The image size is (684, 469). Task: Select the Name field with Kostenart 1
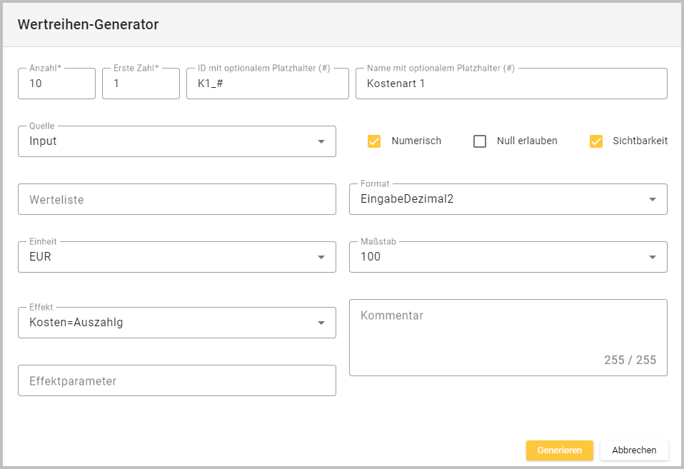coord(511,84)
